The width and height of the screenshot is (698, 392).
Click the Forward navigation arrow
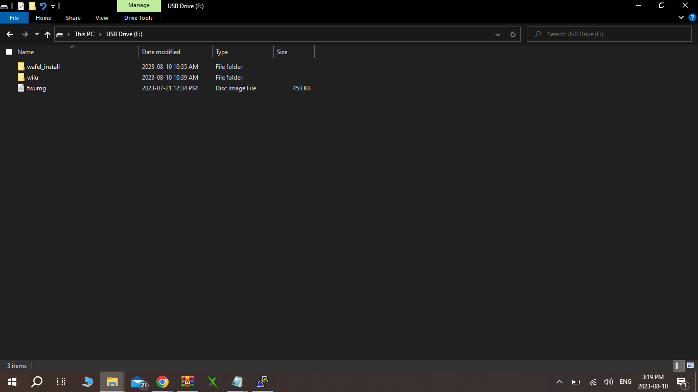[25, 34]
